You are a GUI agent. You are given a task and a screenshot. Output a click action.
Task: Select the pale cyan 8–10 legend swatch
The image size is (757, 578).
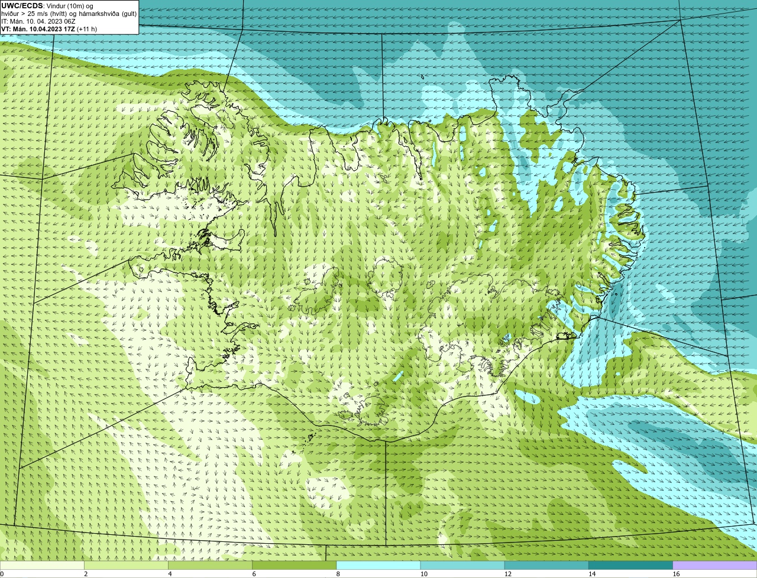click(379, 566)
